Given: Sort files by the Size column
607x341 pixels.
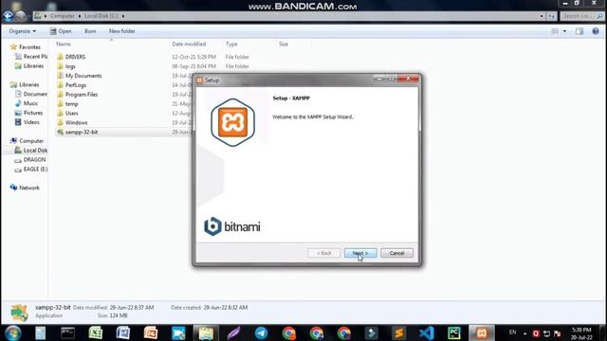Looking at the screenshot, I should click(284, 45).
